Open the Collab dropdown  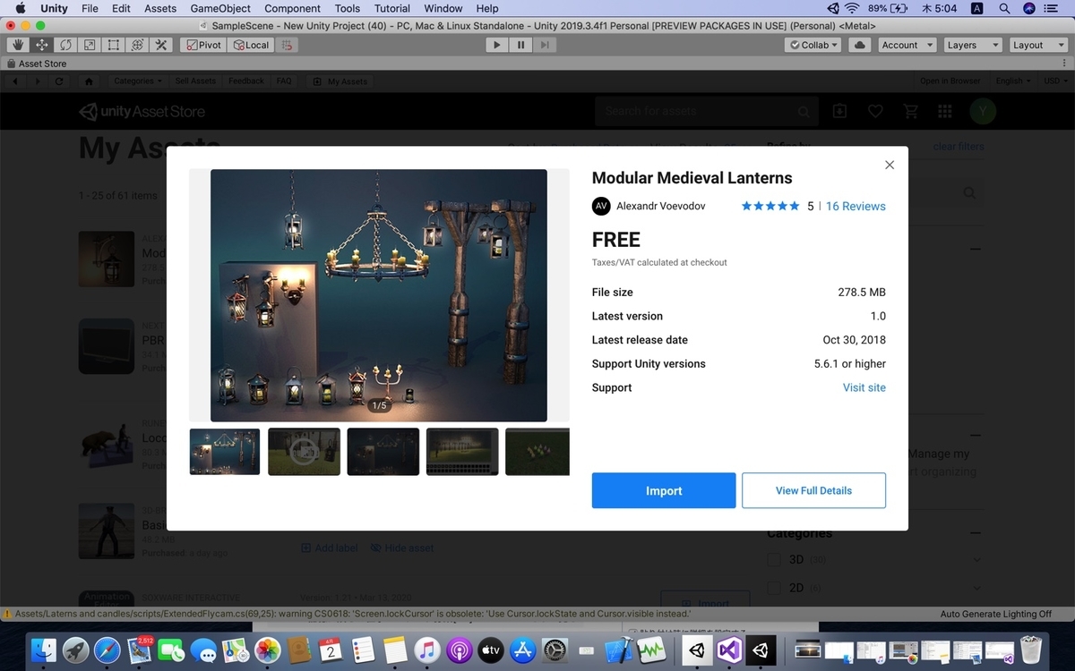pos(813,45)
